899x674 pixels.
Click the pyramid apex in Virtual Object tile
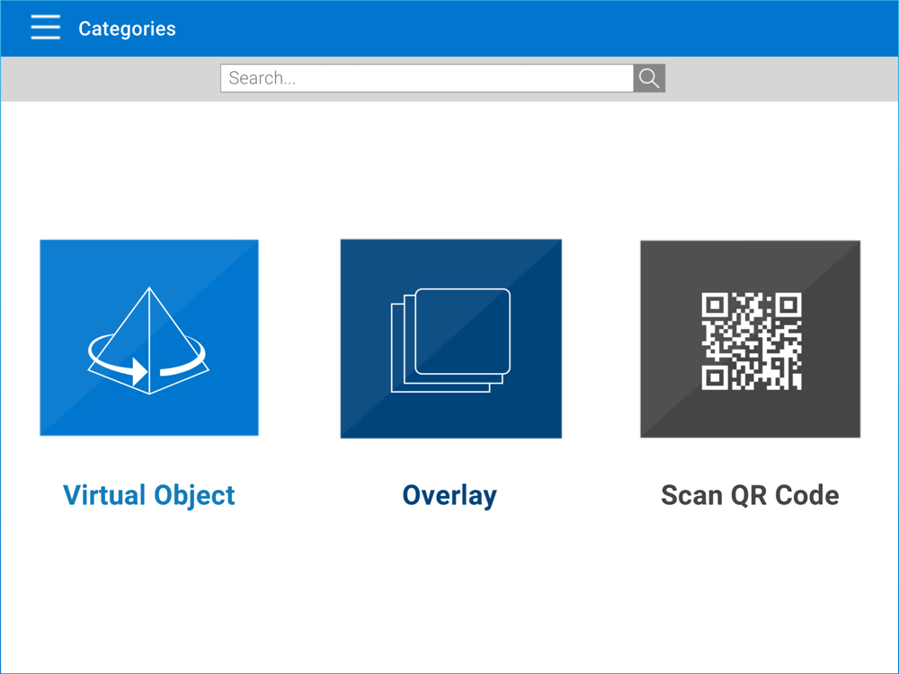coord(149,291)
